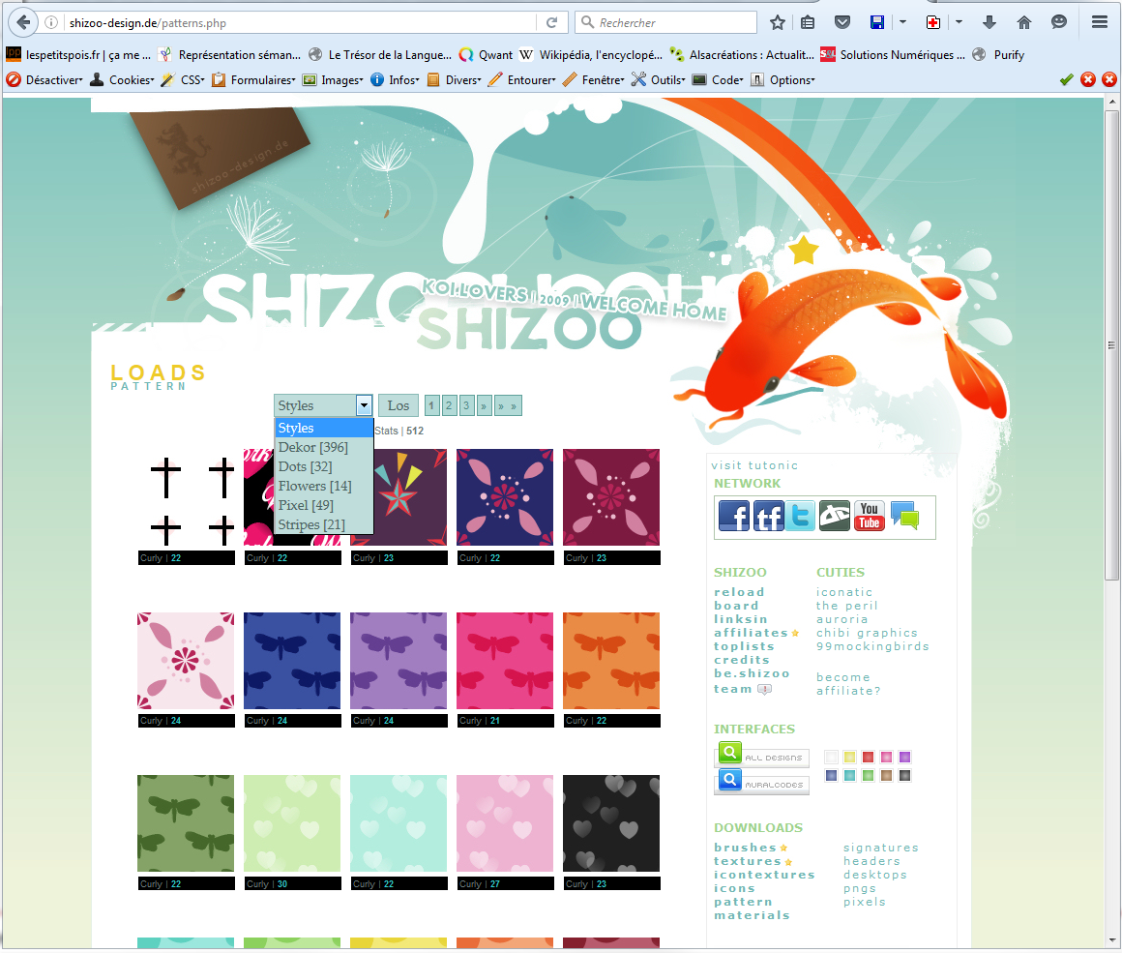1122x953 pixels.
Task: Click the green All Designs search icon
Action: tap(730, 753)
